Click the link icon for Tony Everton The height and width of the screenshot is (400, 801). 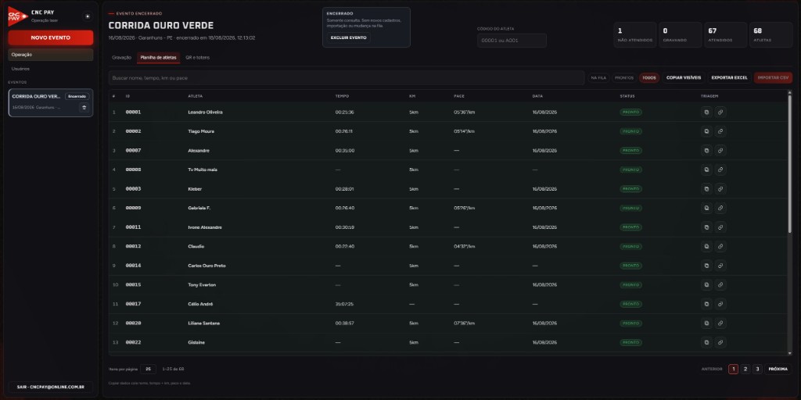tap(720, 284)
